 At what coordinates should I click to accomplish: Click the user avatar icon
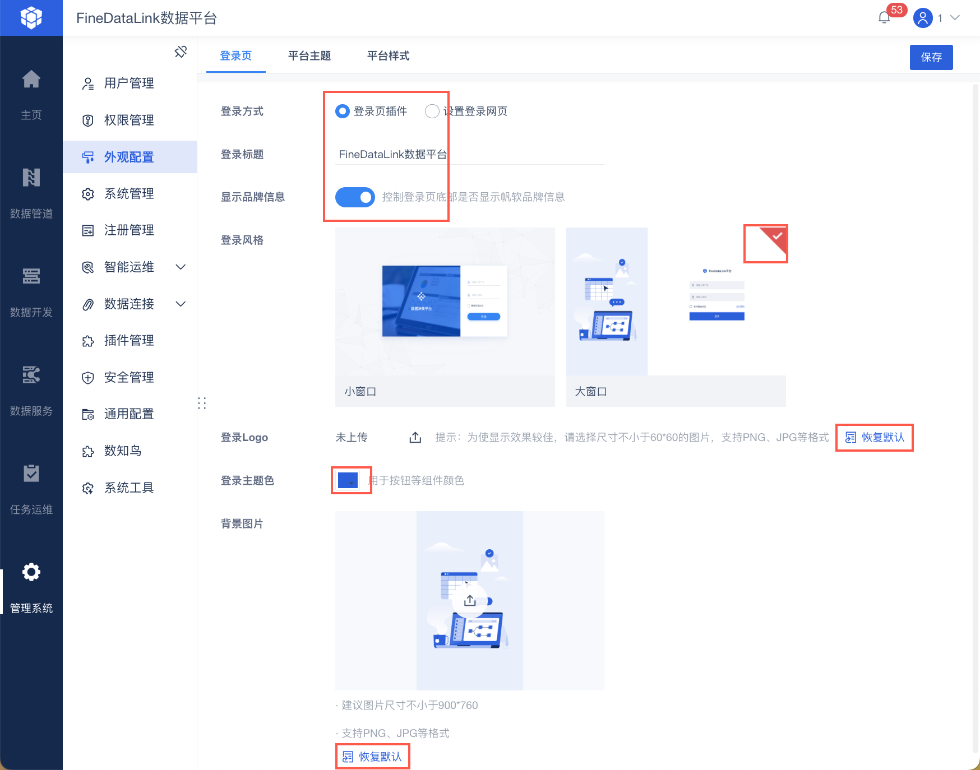tap(923, 18)
